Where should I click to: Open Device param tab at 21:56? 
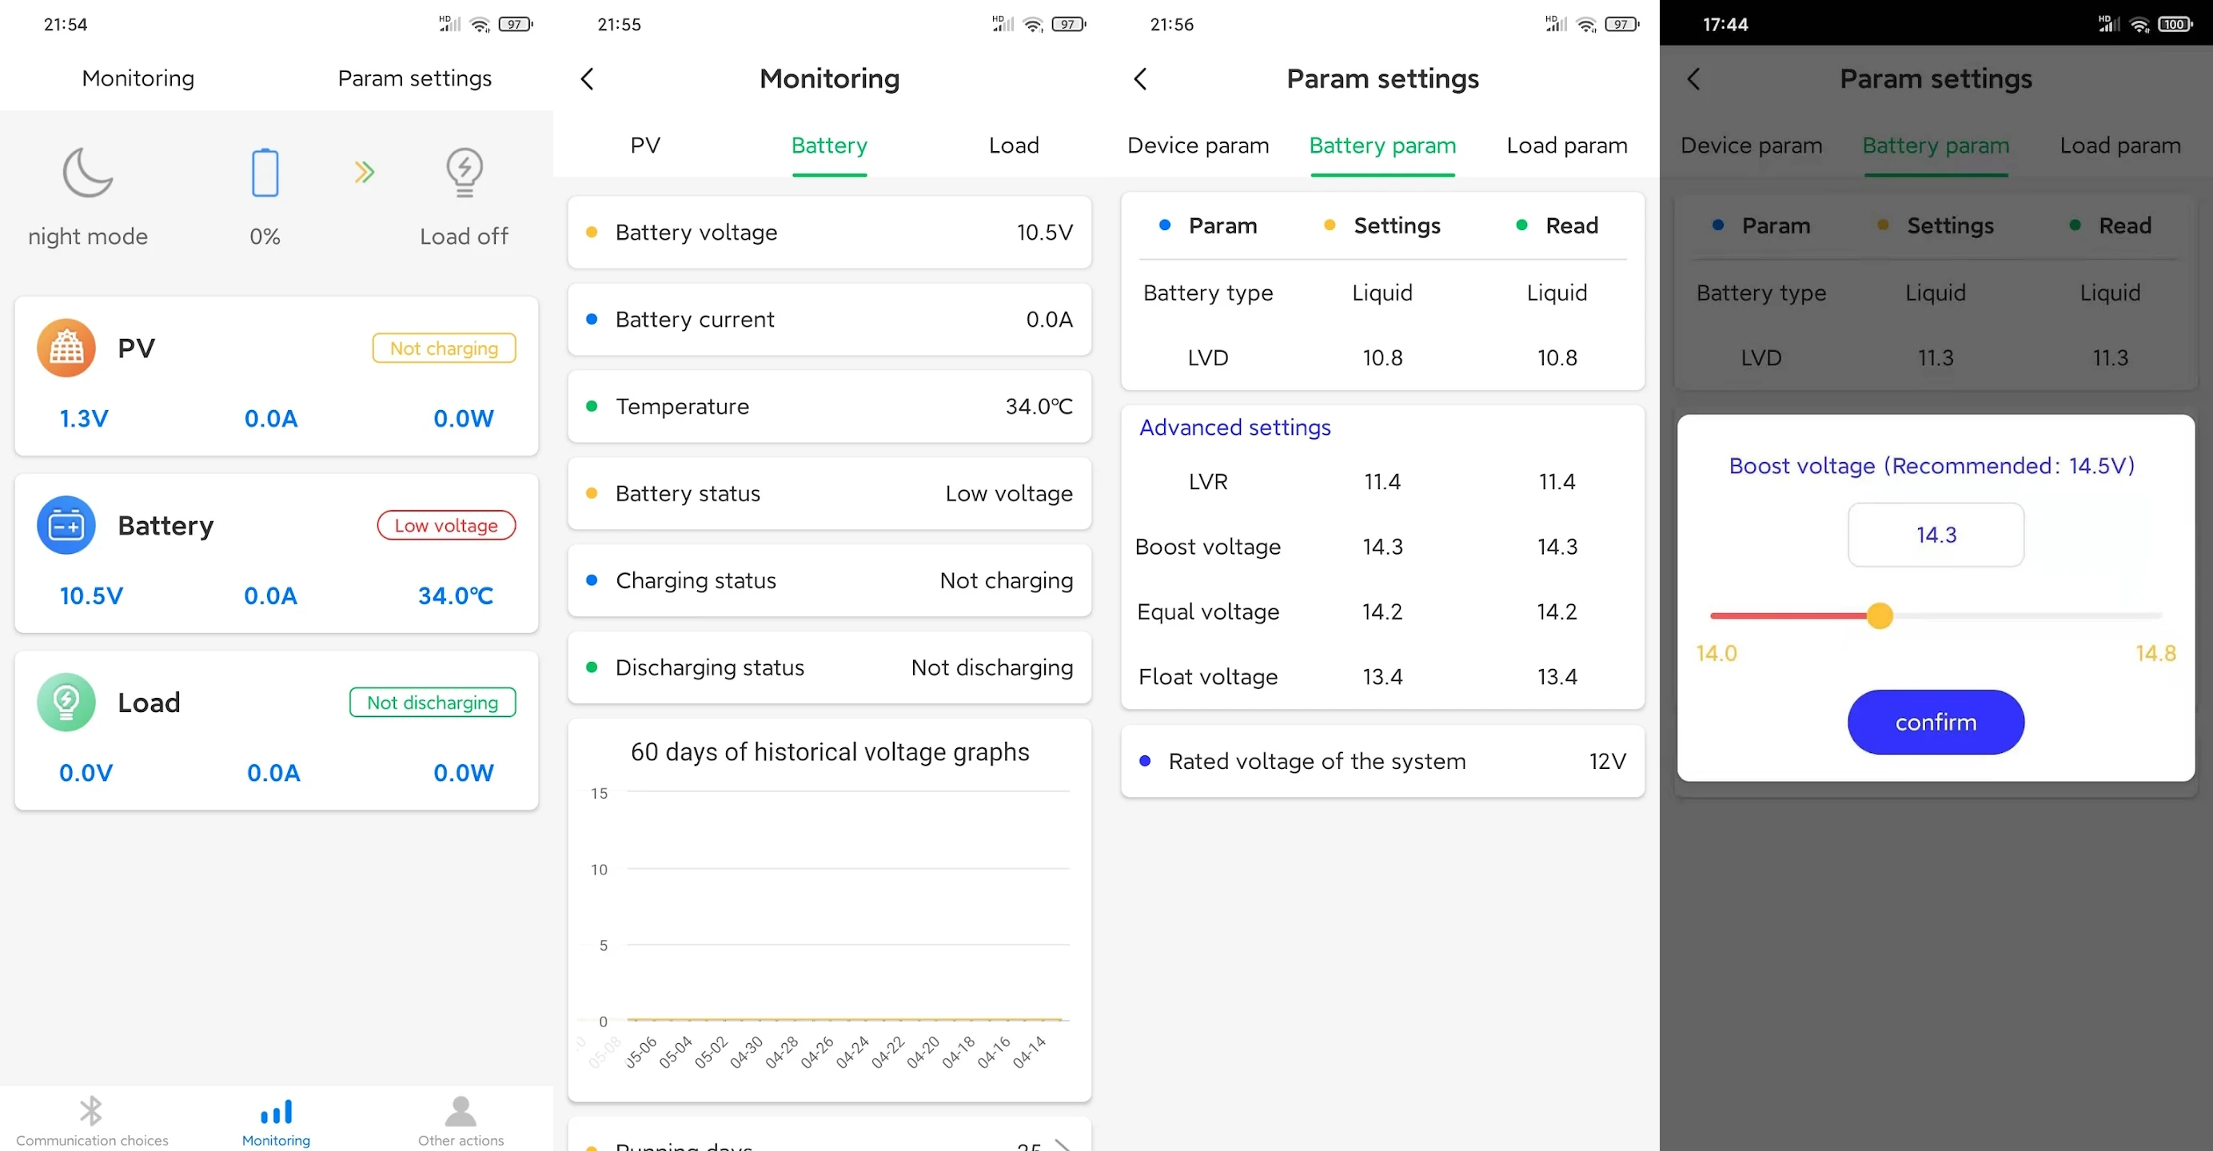pos(1198,145)
